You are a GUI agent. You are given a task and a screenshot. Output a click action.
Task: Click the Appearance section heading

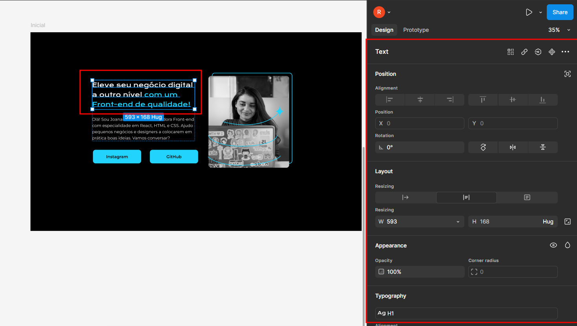point(391,245)
